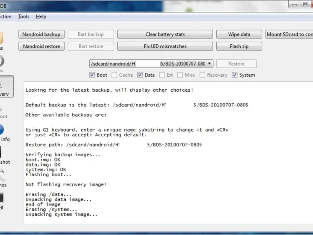Image resolution: width=313 pixels, height=235 pixels.
Task: Click 'Looking for the latest backup' log line
Action: click(109, 90)
